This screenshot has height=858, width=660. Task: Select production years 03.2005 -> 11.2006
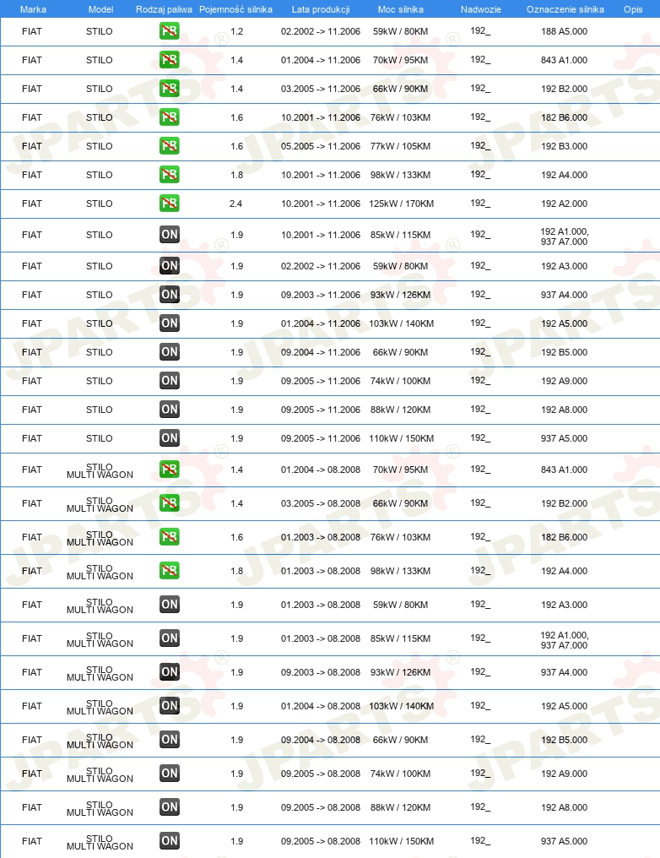click(x=321, y=89)
